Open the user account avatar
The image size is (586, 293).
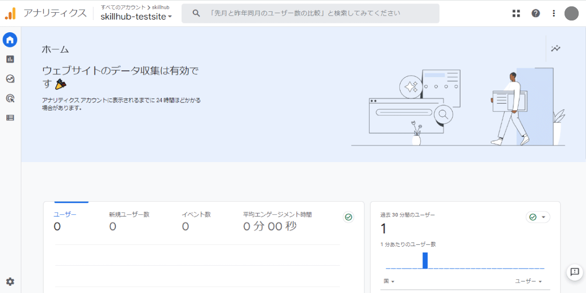[x=571, y=13]
